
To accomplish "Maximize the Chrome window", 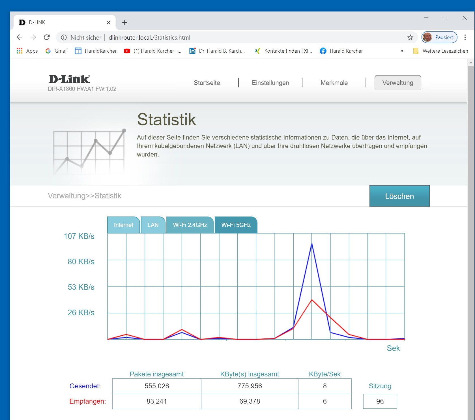I will click(x=445, y=18).
